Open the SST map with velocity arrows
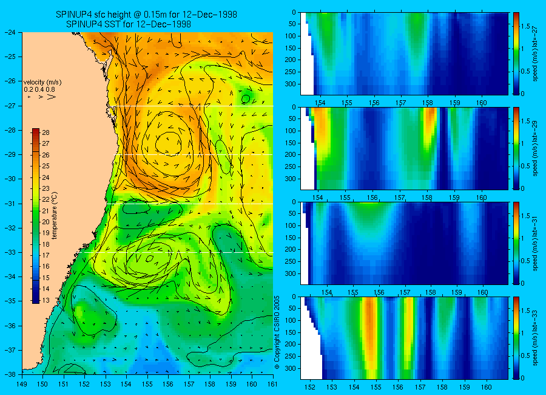The image size is (546, 395). pyautogui.click(x=147, y=203)
